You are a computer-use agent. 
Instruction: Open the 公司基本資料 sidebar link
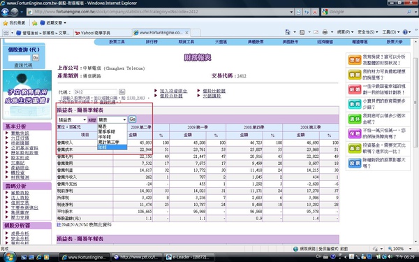point(24,148)
